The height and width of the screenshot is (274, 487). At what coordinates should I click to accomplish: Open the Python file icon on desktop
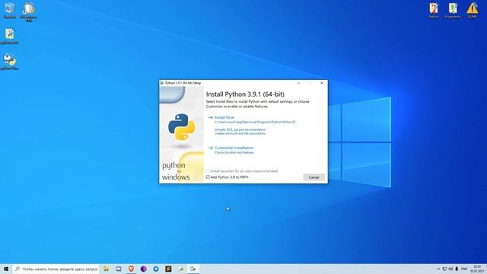10,36
